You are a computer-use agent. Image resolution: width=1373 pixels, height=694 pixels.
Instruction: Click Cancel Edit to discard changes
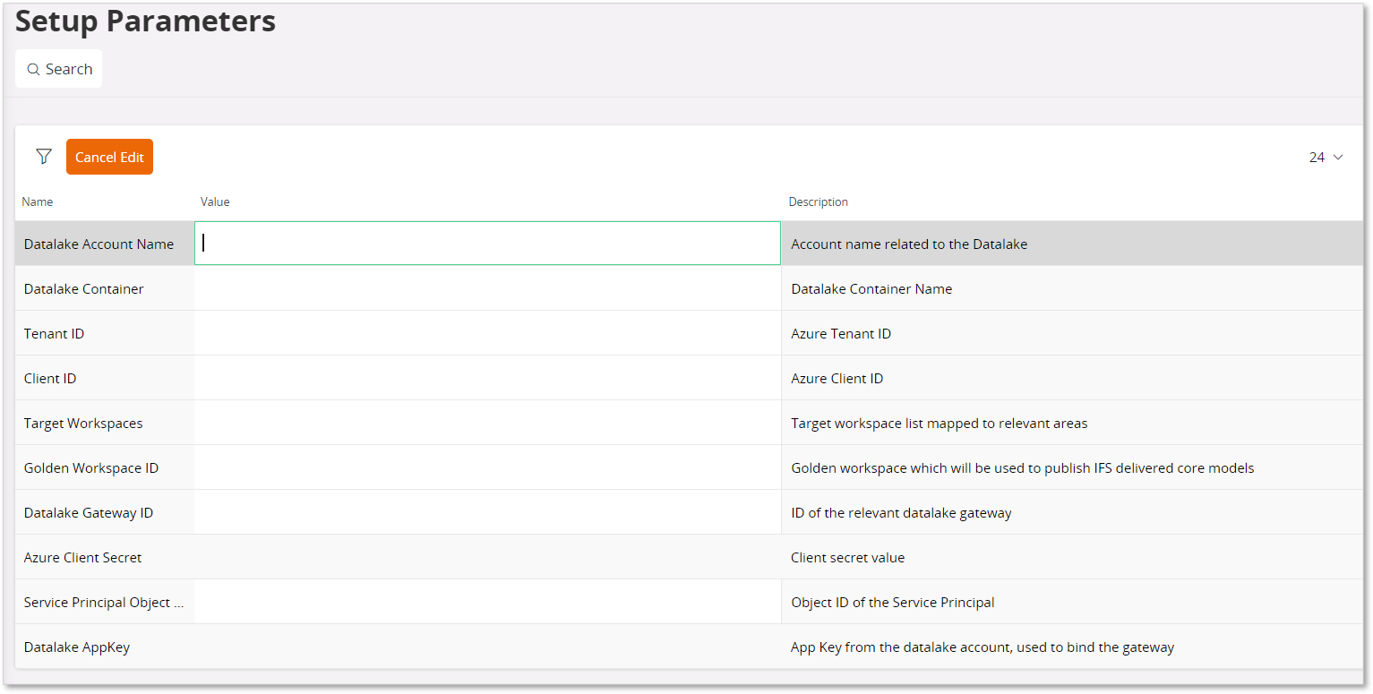[x=109, y=156]
